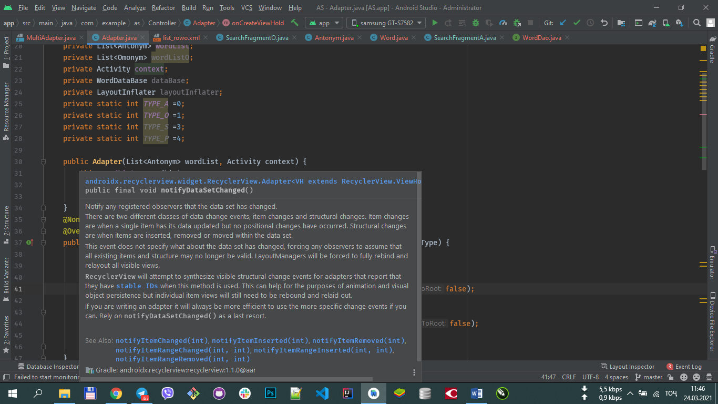The width and height of the screenshot is (718, 404).
Task: Open Project Structure from toolbar icon
Action: pyautogui.click(x=621, y=23)
